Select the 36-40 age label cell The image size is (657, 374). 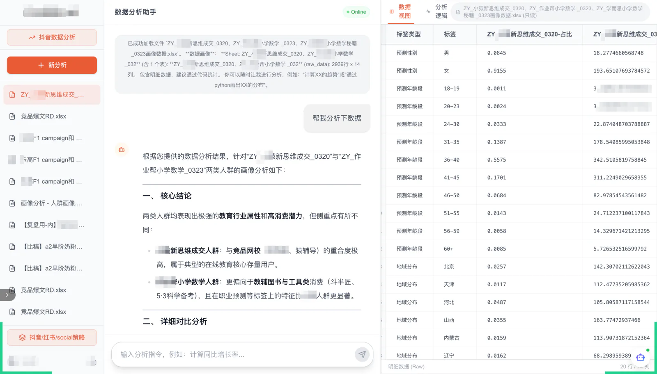pyautogui.click(x=452, y=160)
